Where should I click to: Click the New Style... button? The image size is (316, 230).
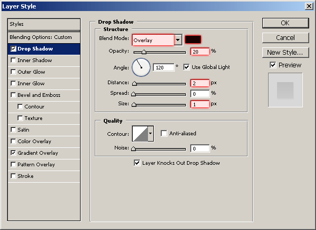tap(285, 52)
